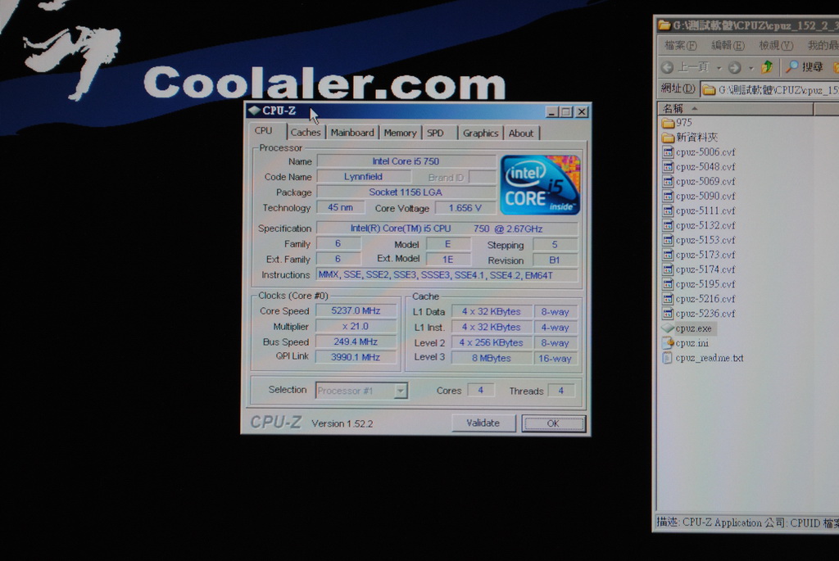Viewport: 839px width, 561px height.
Task: Click the CPU-Z title bar icon
Action: point(254,111)
